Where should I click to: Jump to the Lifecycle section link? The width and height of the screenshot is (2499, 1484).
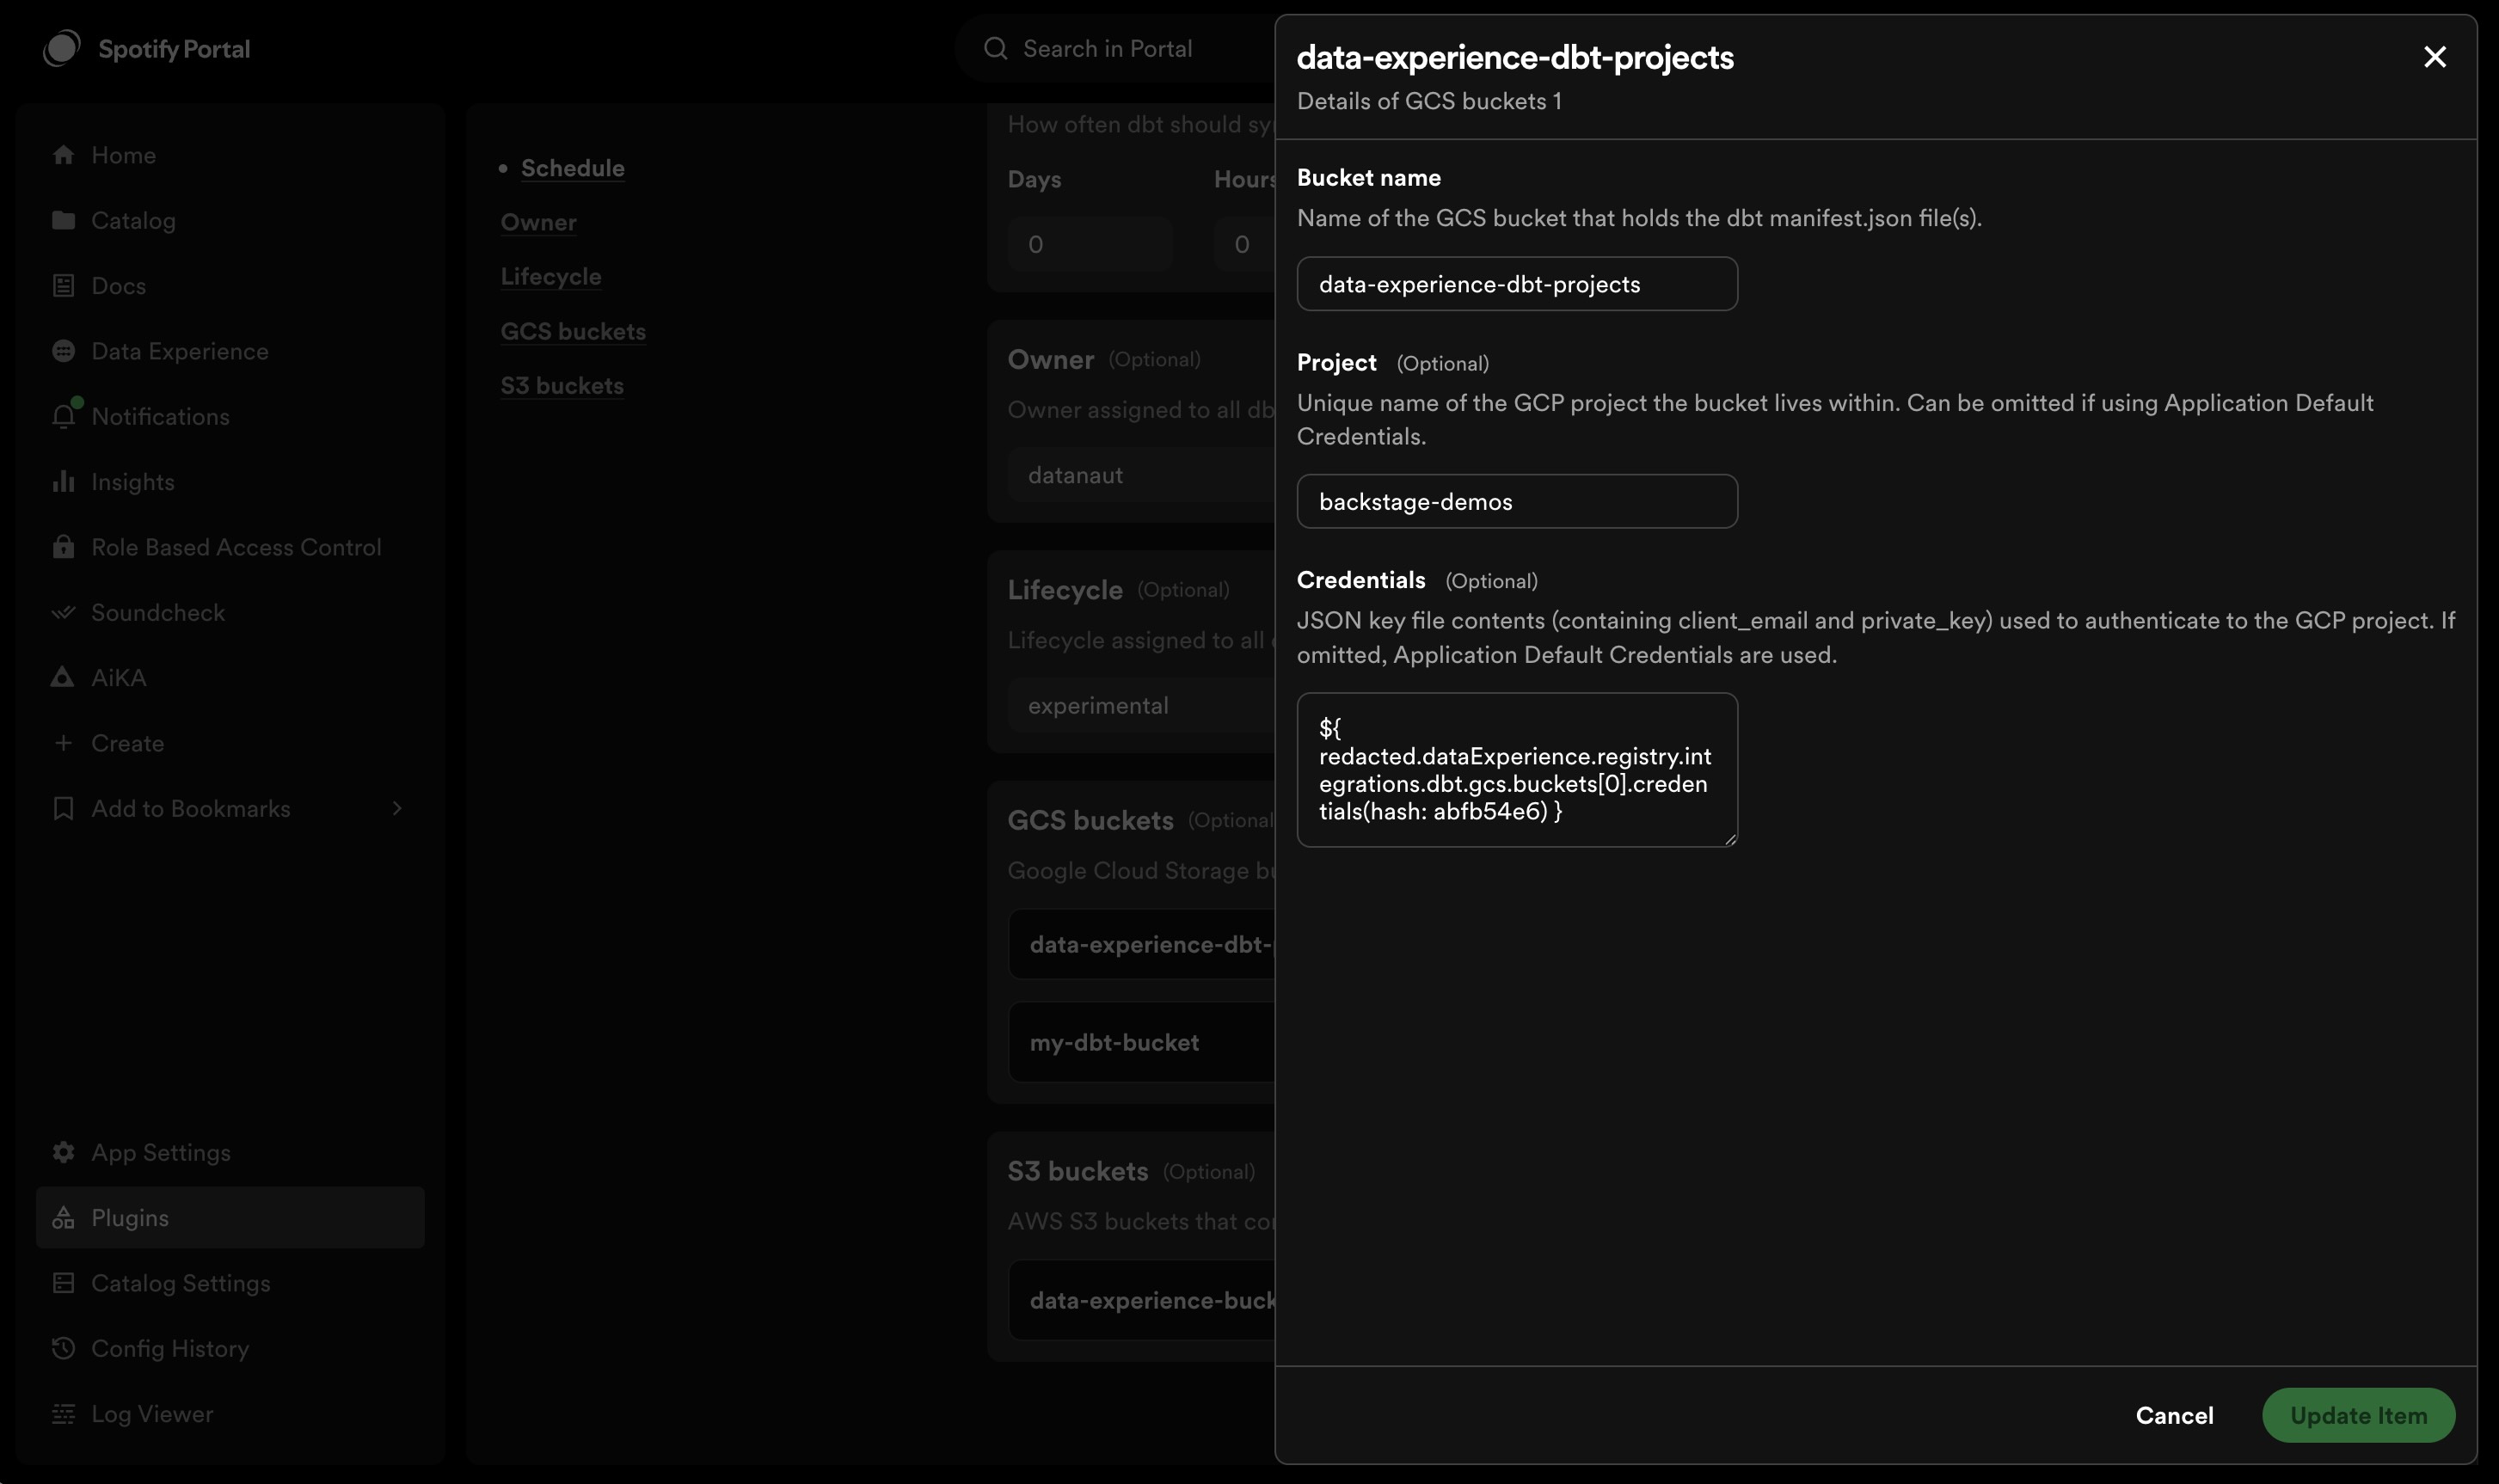pyautogui.click(x=551, y=276)
